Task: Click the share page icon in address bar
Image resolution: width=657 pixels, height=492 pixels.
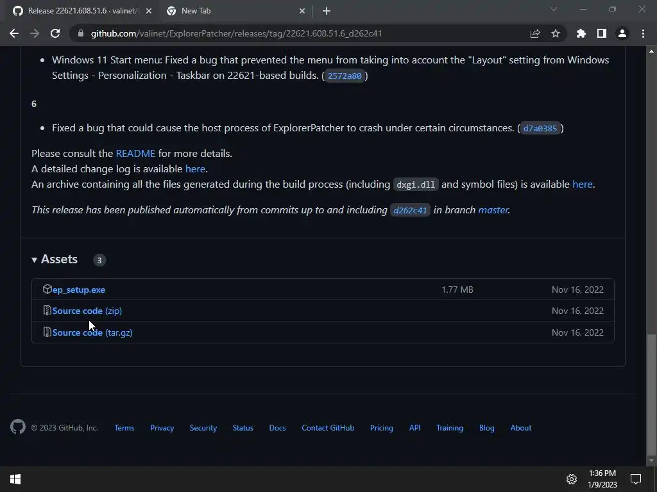Action: point(534,33)
